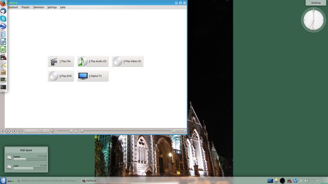This screenshot has width=328, height=184.
Task: Start playback with the play button
Action: point(8,131)
